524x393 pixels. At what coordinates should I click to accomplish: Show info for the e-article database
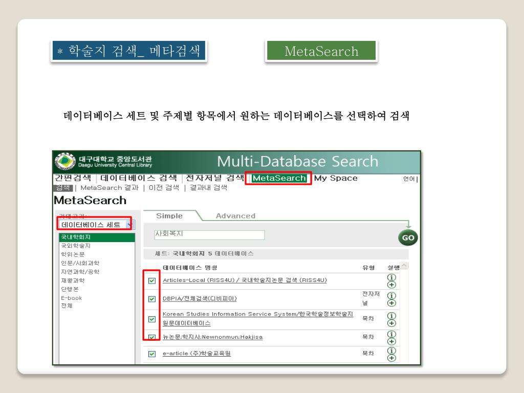pos(391,351)
